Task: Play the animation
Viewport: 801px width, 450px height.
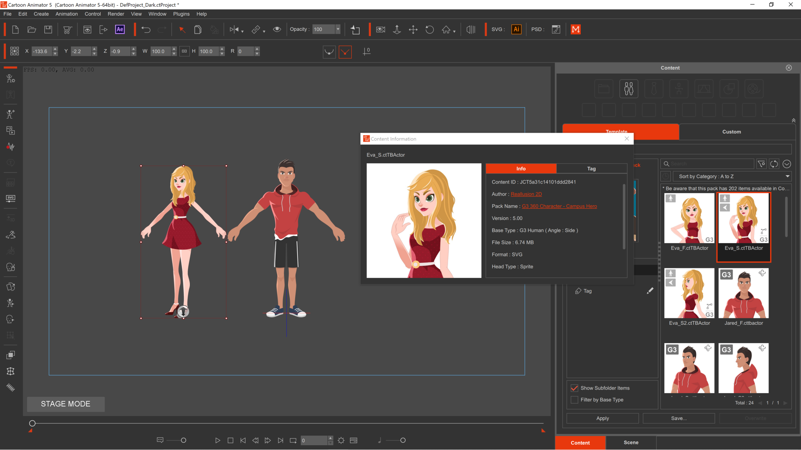Action: click(217, 440)
